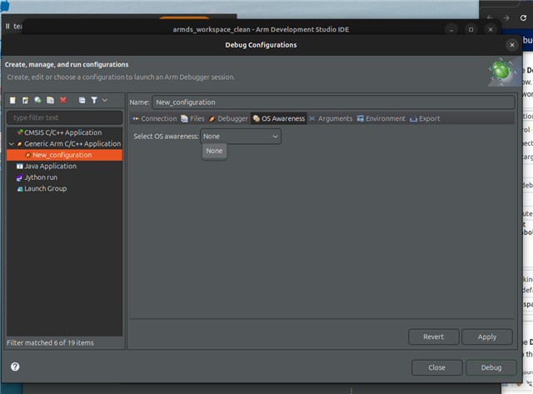533x394 pixels.
Task: Click the Export launch configuration icon
Action: pyautogui.click(x=37, y=100)
